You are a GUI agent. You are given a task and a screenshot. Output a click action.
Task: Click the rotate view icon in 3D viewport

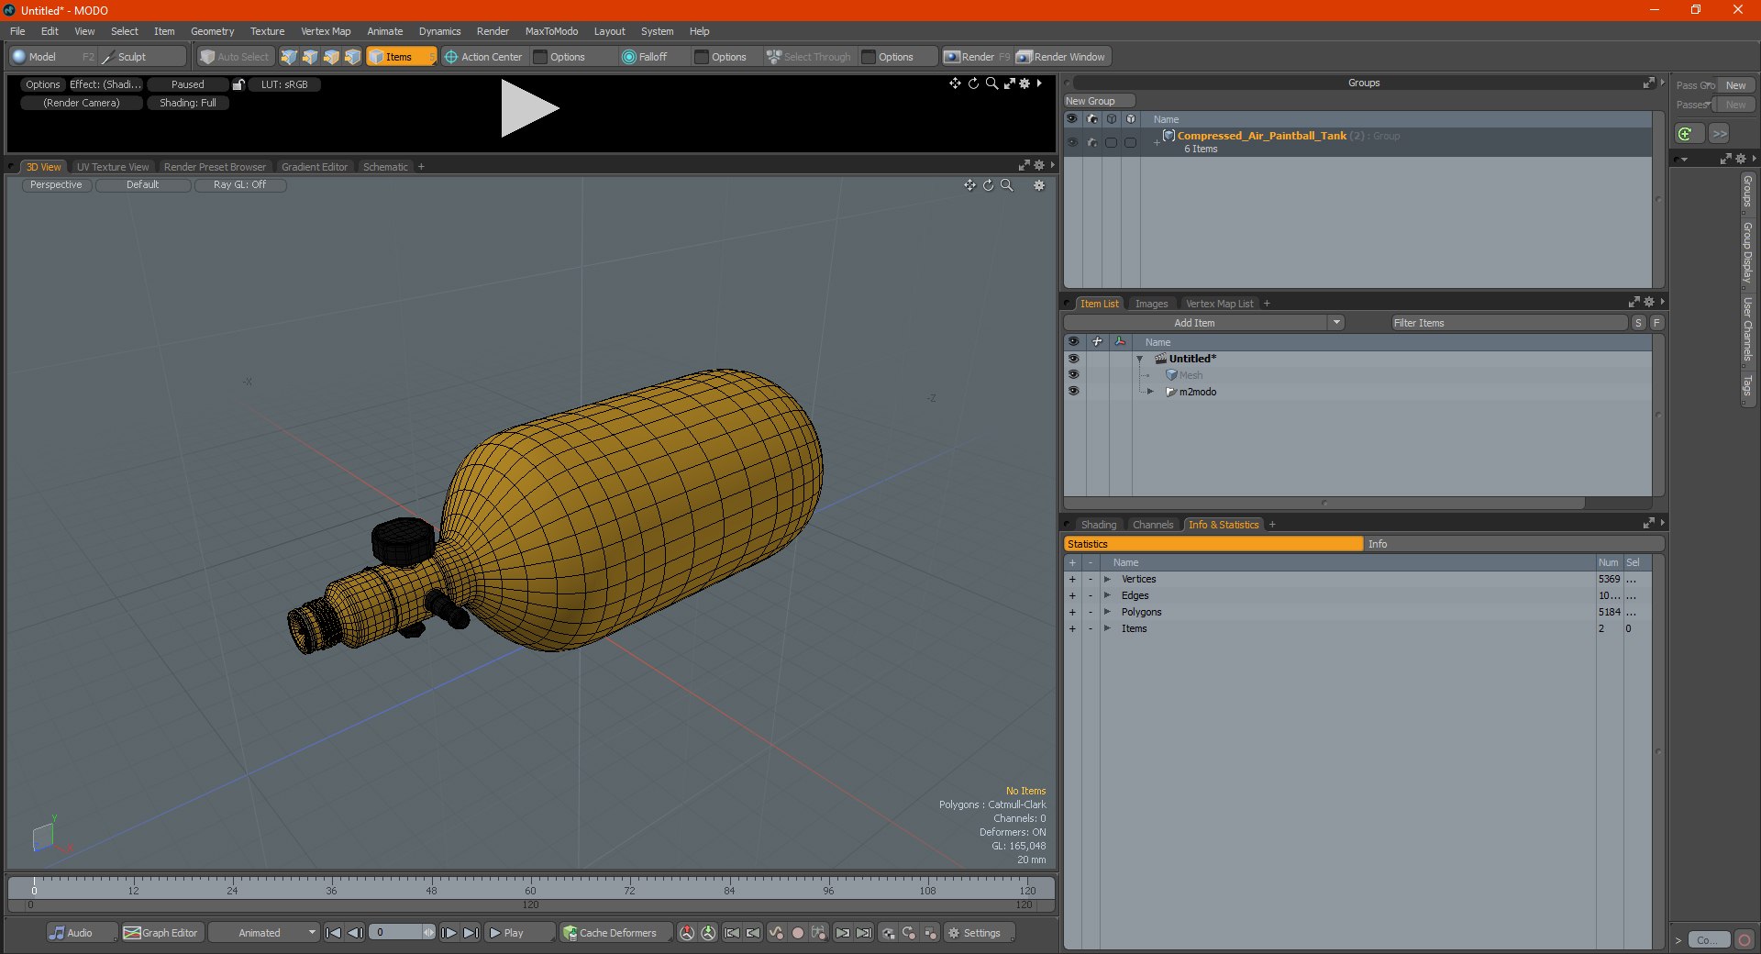[x=988, y=185]
